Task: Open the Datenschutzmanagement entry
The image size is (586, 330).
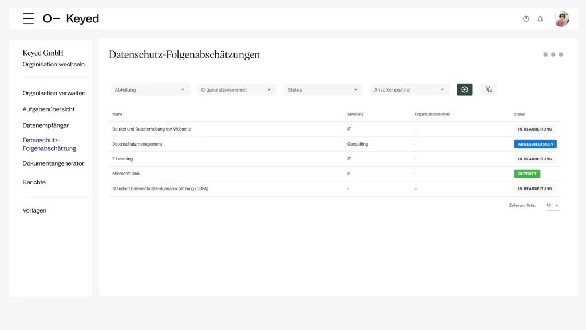Action: tap(137, 144)
